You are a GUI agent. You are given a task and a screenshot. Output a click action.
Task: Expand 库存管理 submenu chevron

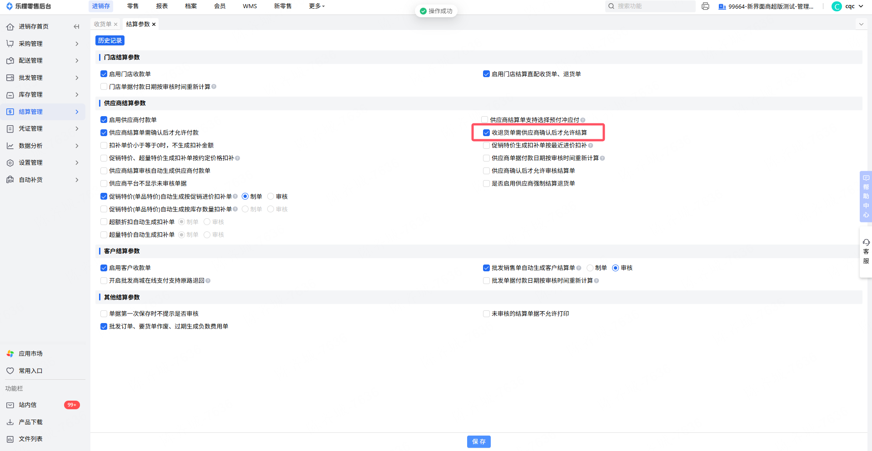[77, 95]
